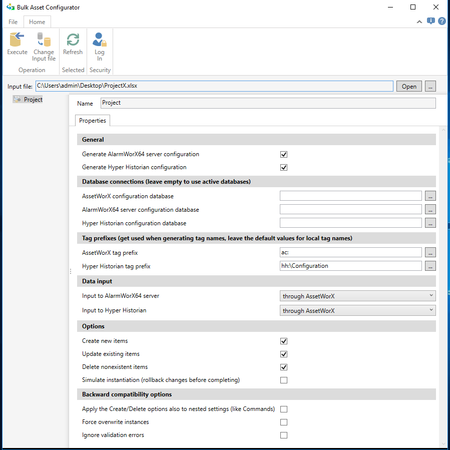This screenshot has height=450, width=450.
Task: Switch to the Properties tab
Action: [x=93, y=121]
